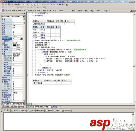This screenshot has width=136, height=132.
Task: Toggle the left work panel layout icon
Action: click(x=32, y=4)
